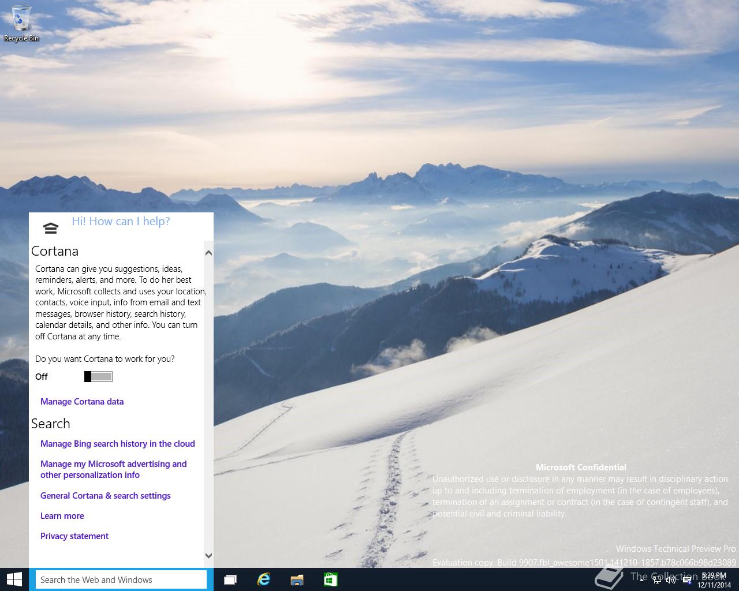Open Manage my Microsoft advertising personalization info
Screen dimensions: 739x591
point(114,469)
